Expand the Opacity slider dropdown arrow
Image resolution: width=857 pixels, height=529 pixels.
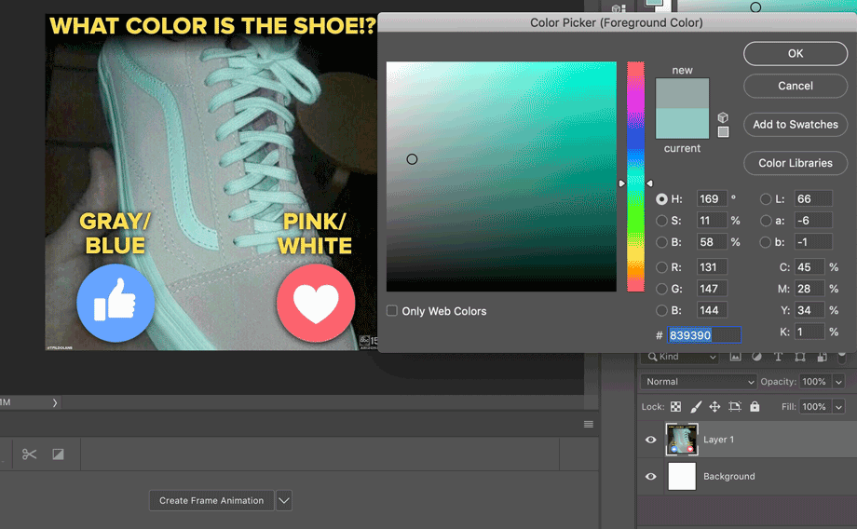(x=839, y=382)
